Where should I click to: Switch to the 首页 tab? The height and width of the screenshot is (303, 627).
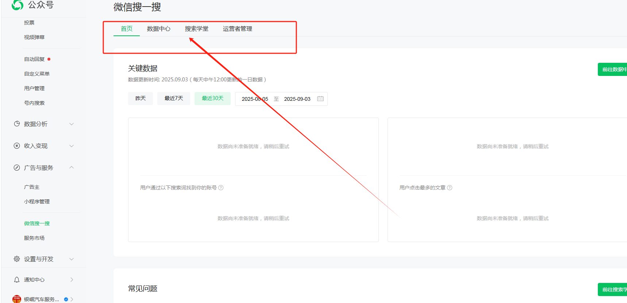[x=127, y=29]
